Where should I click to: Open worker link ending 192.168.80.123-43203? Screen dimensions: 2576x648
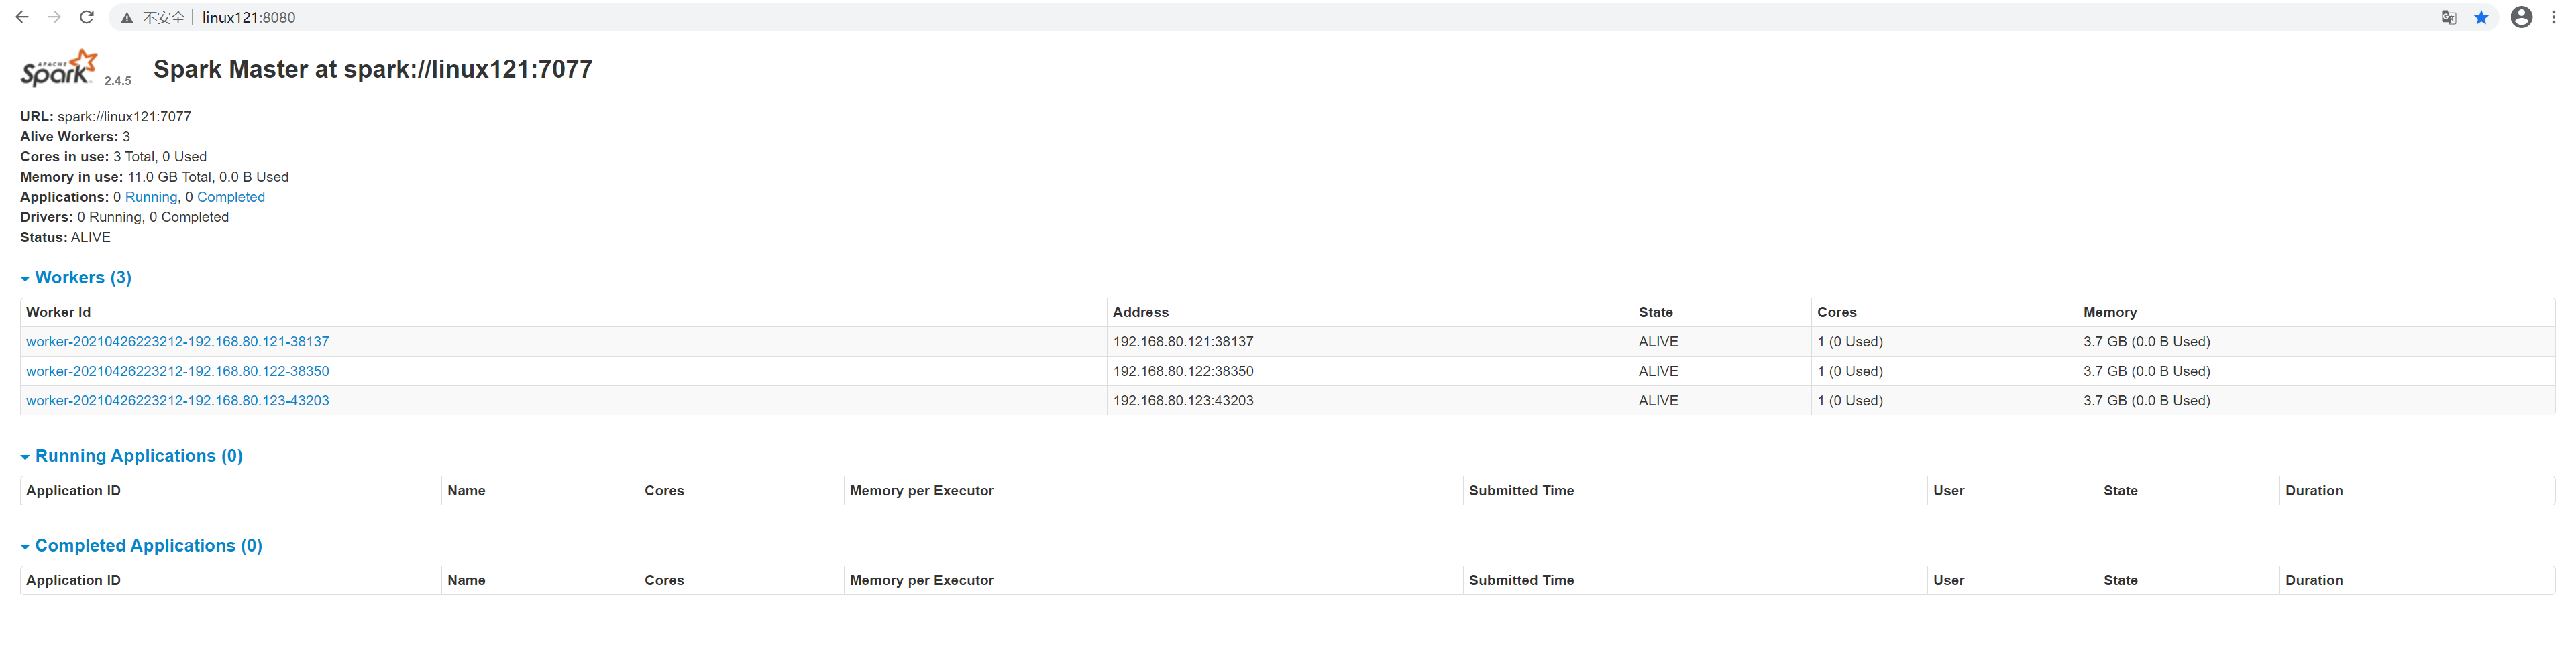coord(177,400)
